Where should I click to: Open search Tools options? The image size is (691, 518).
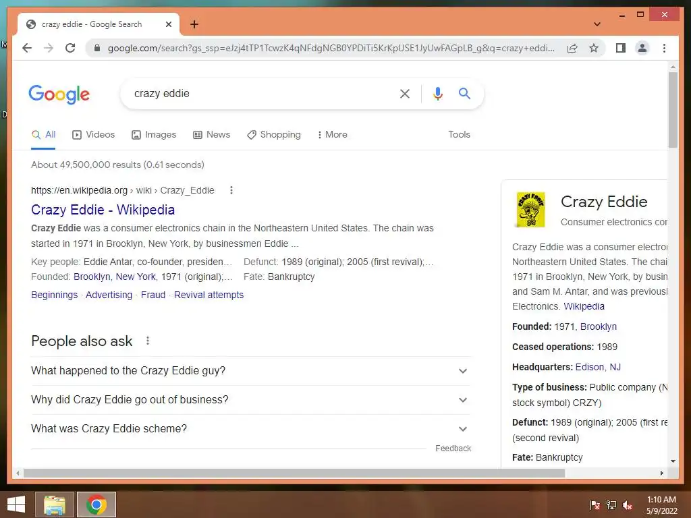pyautogui.click(x=459, y=135)
